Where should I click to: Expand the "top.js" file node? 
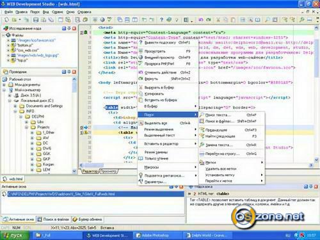pyautogui.click(x=8, y=60)
